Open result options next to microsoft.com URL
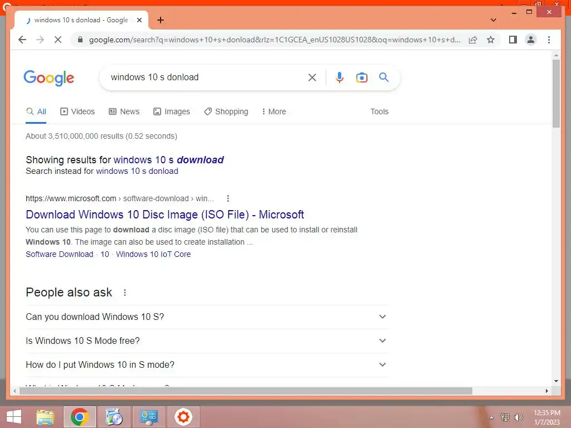 pyautogui.click(x=228, y=198)
